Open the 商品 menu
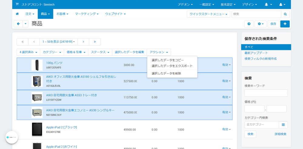303x149 pixels. 45,14
